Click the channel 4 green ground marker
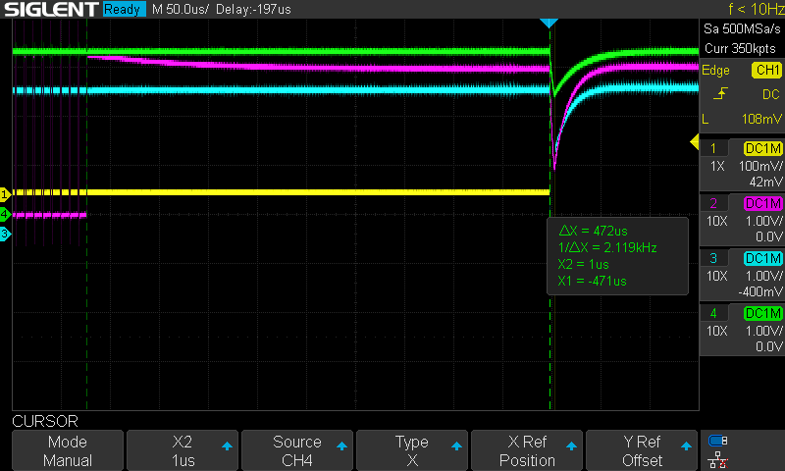The height and width of the screenshot is (471, 785). point(5,214)
